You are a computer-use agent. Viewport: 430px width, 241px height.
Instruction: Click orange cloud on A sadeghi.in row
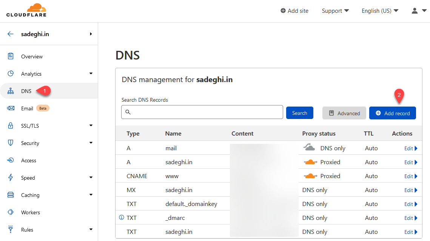(x=310, y=162)
